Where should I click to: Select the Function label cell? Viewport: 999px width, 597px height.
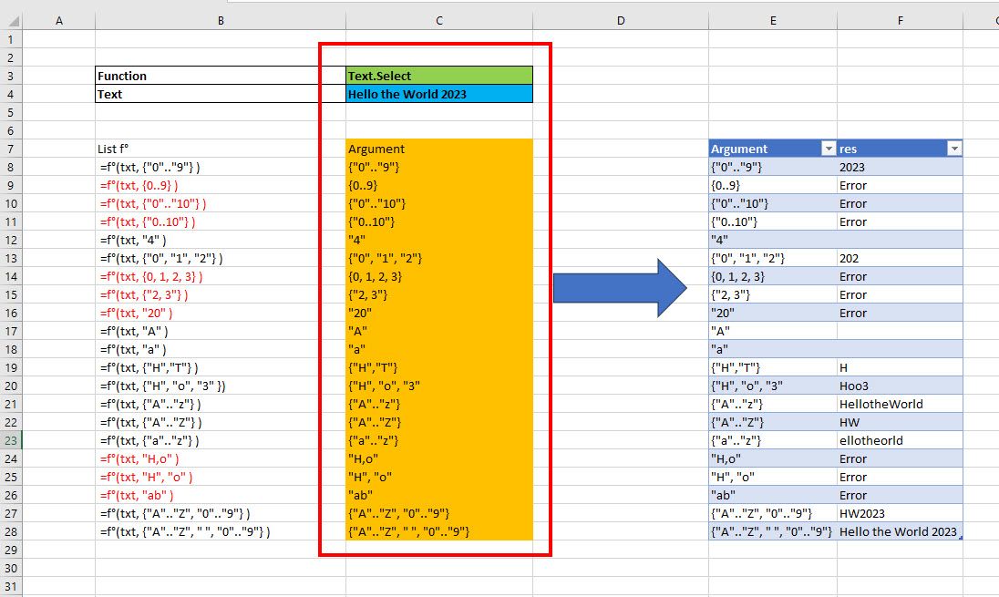(221, 76)
